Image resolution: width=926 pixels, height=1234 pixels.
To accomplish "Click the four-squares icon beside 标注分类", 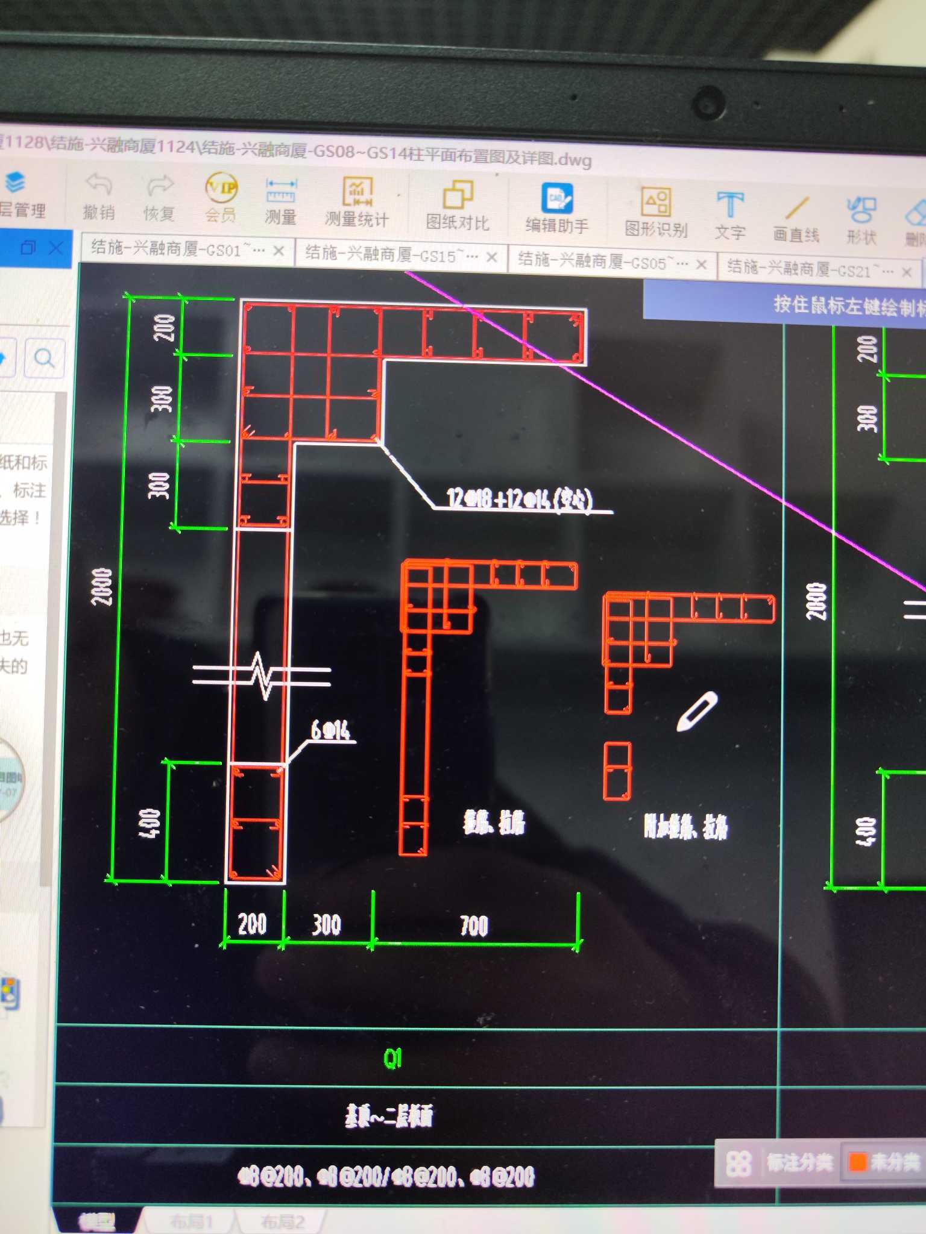I will pyautogui.click(x=738, y=1164).
